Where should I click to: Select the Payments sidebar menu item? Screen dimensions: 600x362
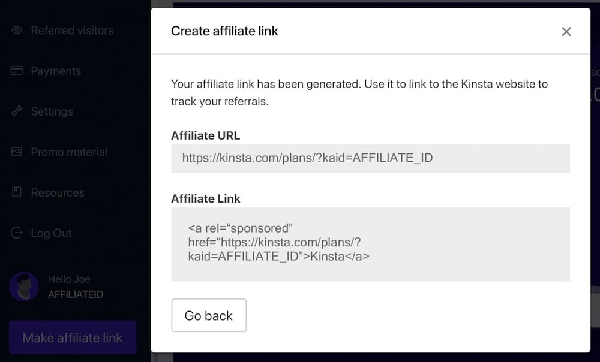click(56, 71)
